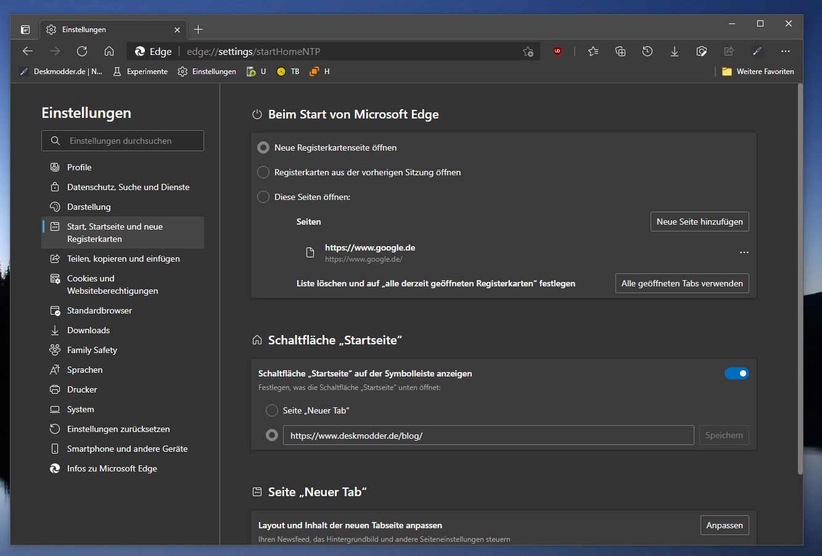Open Drucker settings section
This screenshot has width=822, height=556.
(123, 389)
